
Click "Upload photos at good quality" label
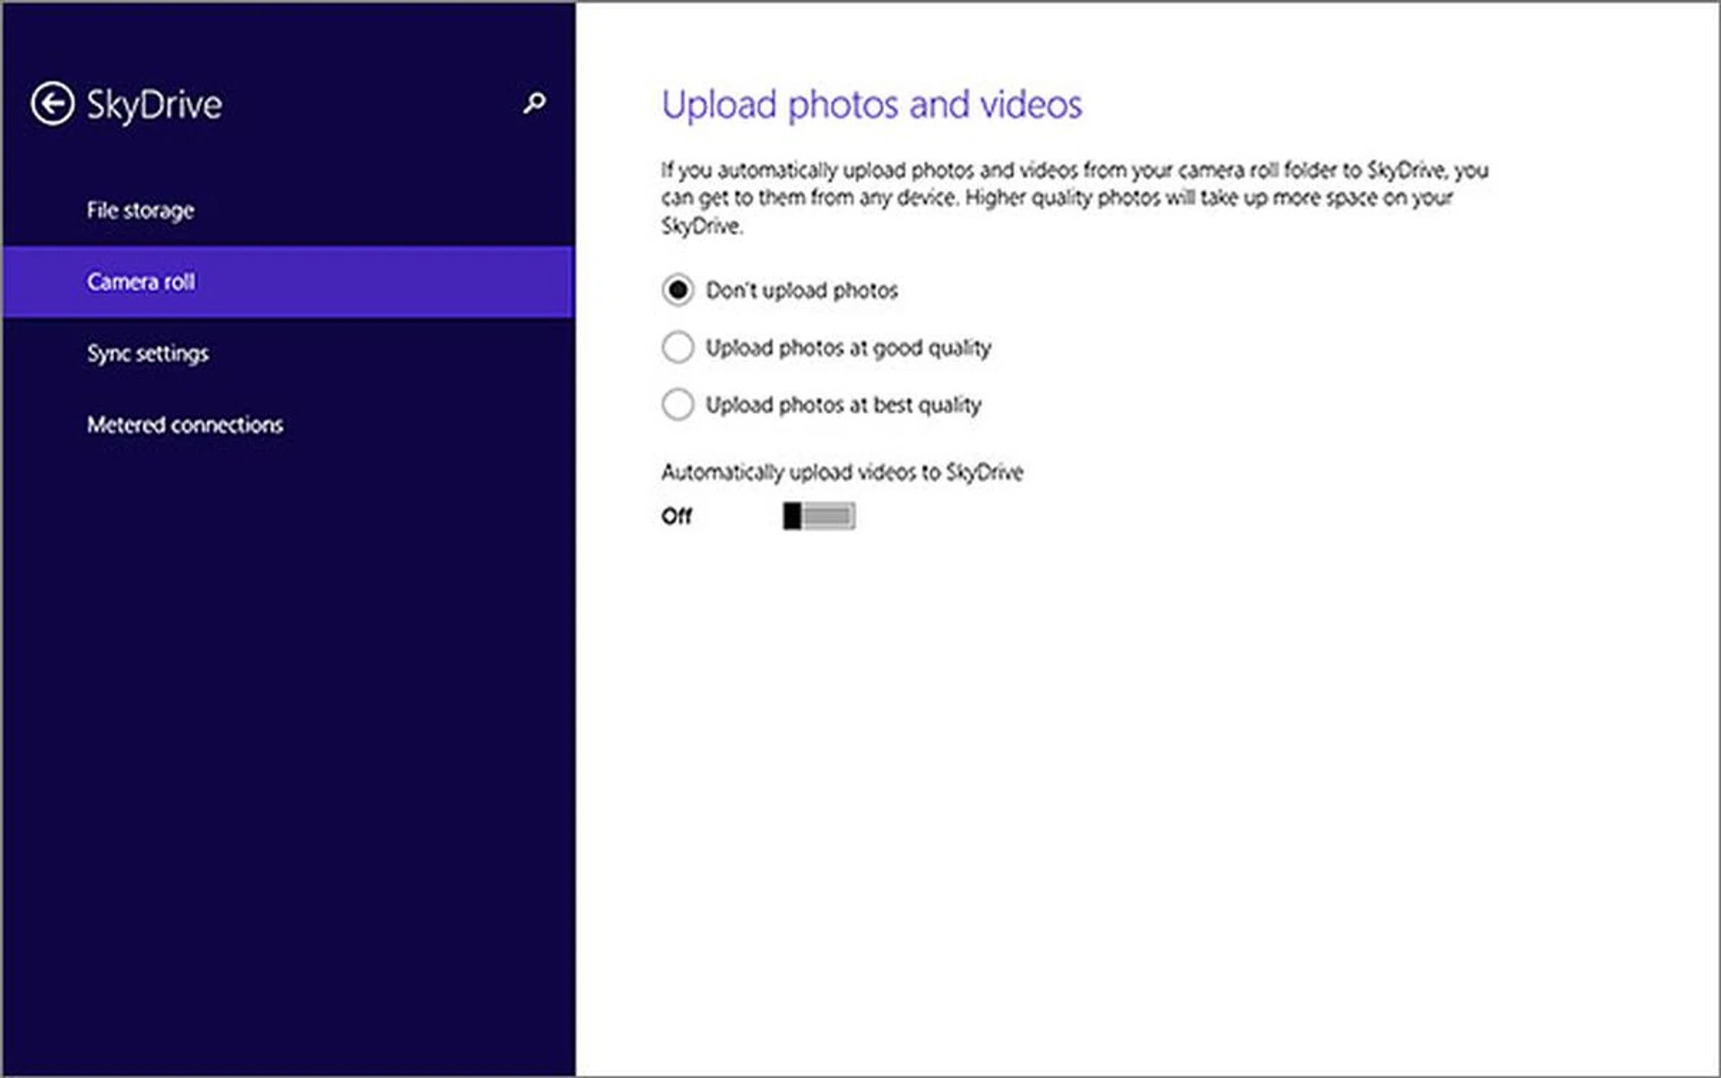848,348
